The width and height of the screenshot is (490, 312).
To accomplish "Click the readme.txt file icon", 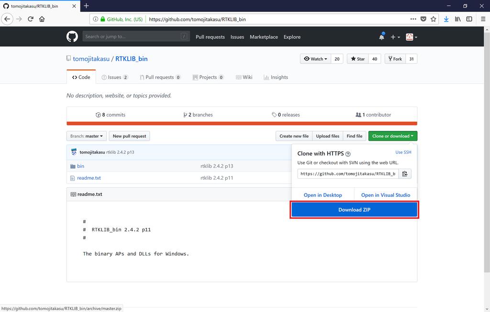I will click(73, 178).
